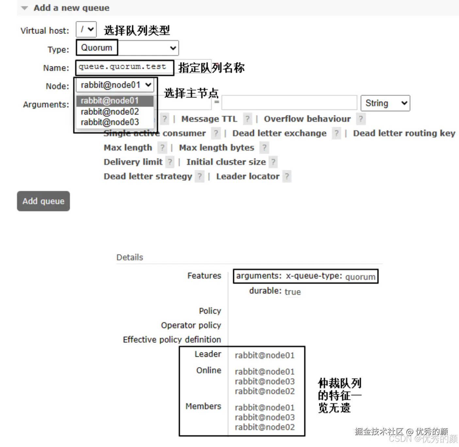Click the Add queue button
The height and width of the screenshot is (447, 459).
tap(43, 201)
